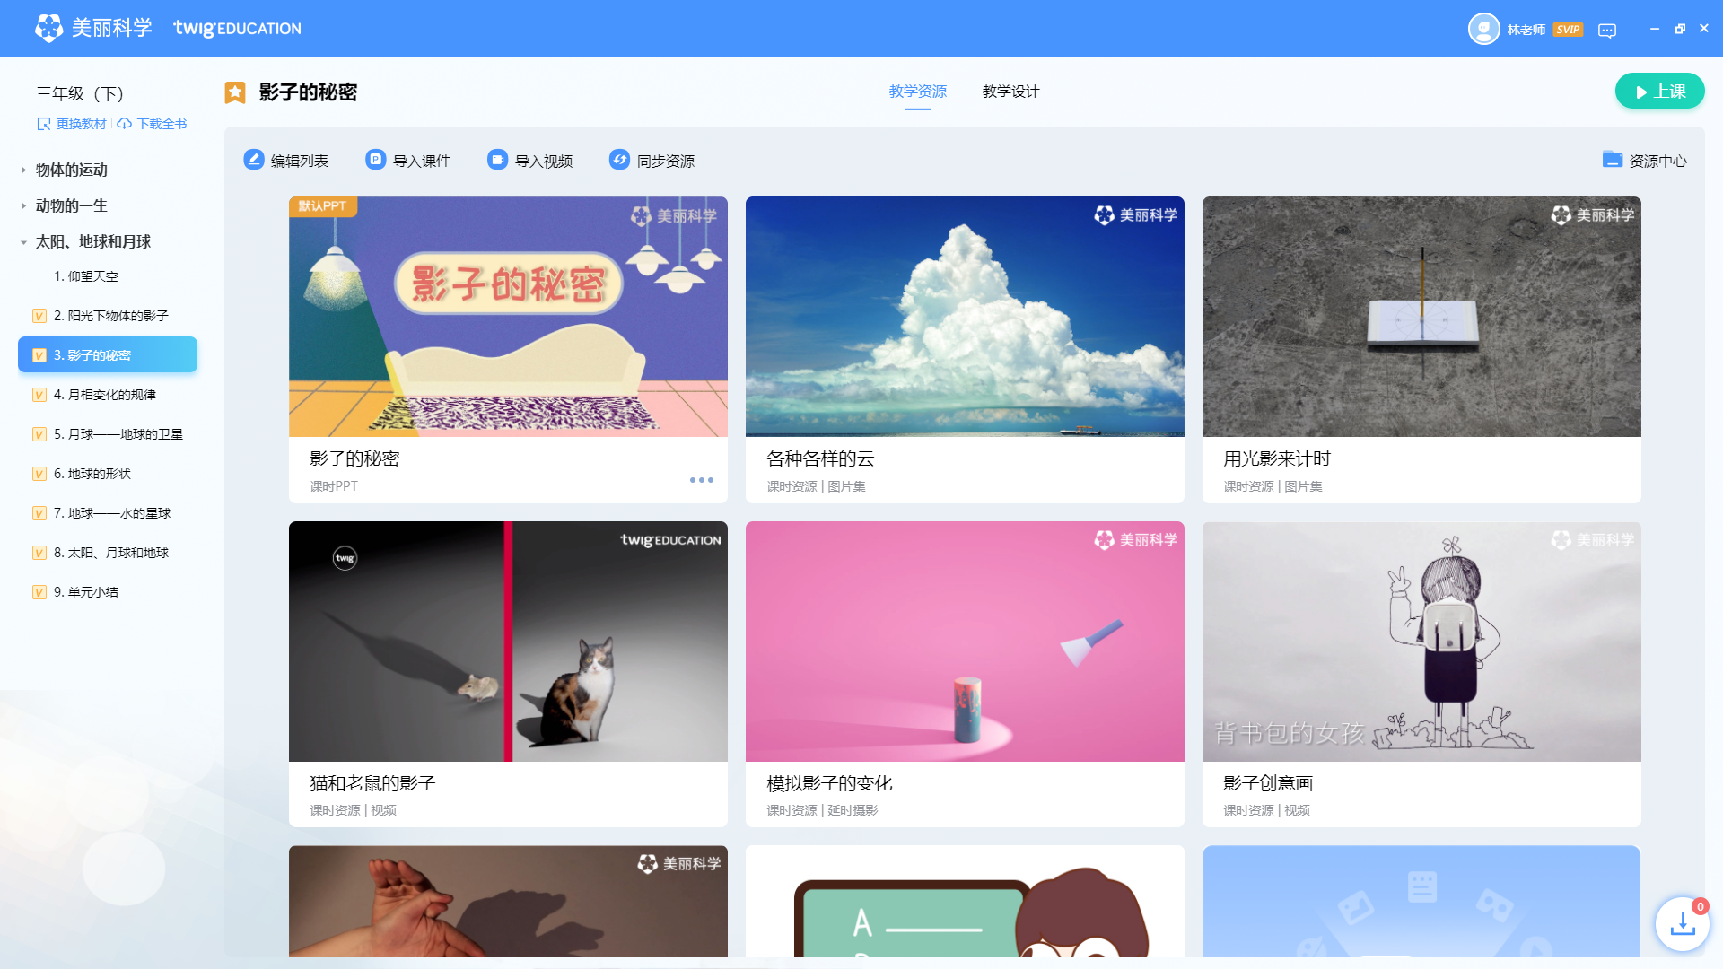
Task: Select lesson 1. 仰望天空
Action: 86,276
